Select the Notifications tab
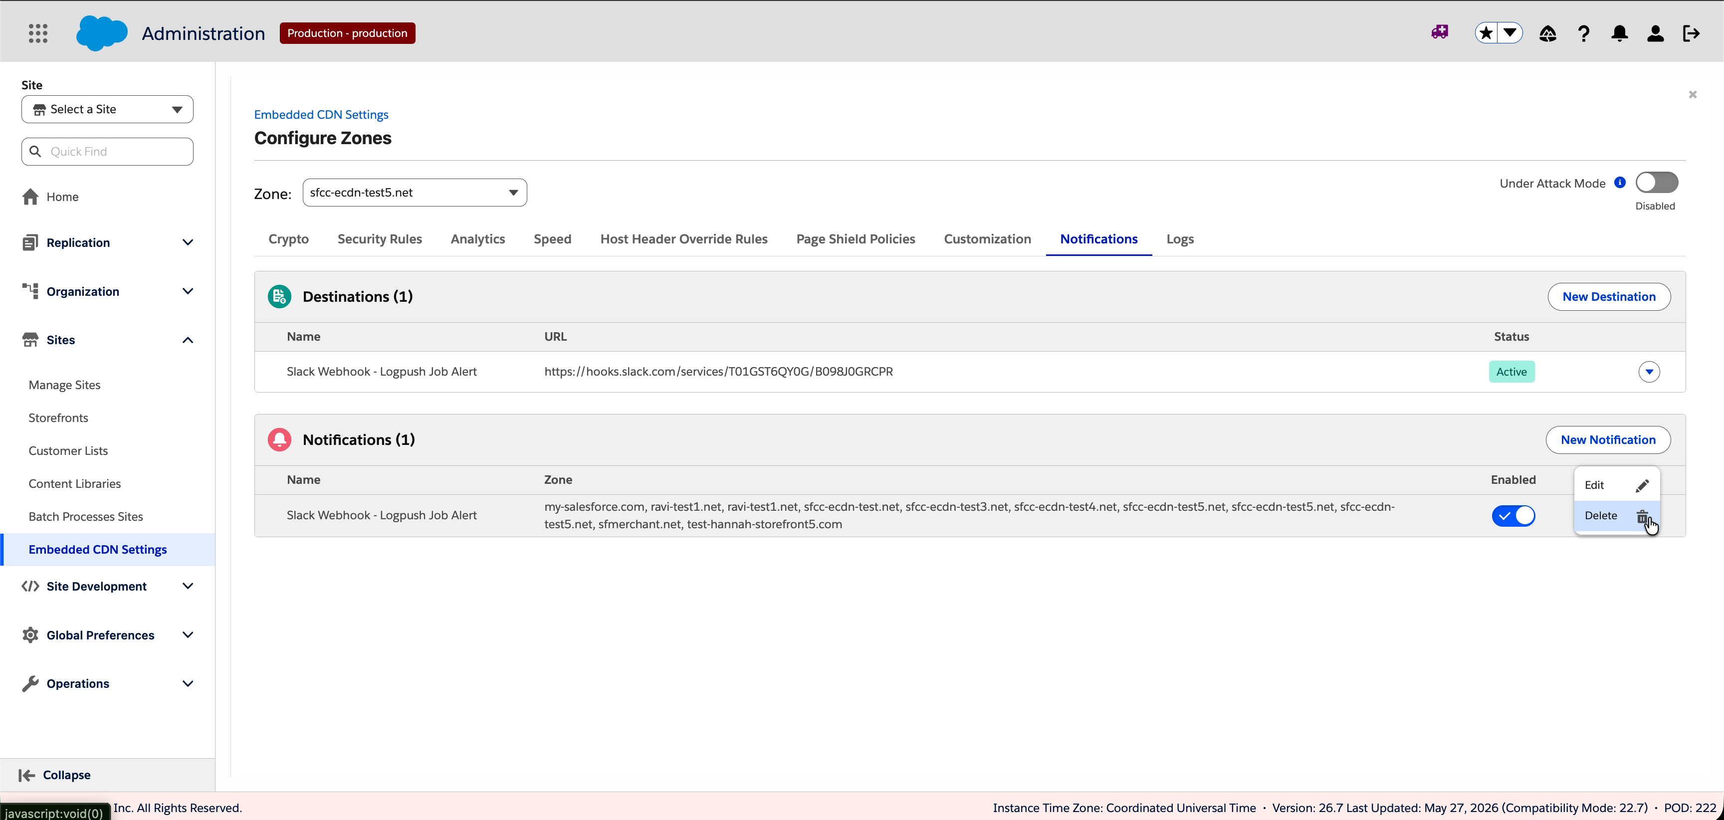Viewport: 1724px width, 820px height. 1098,239
